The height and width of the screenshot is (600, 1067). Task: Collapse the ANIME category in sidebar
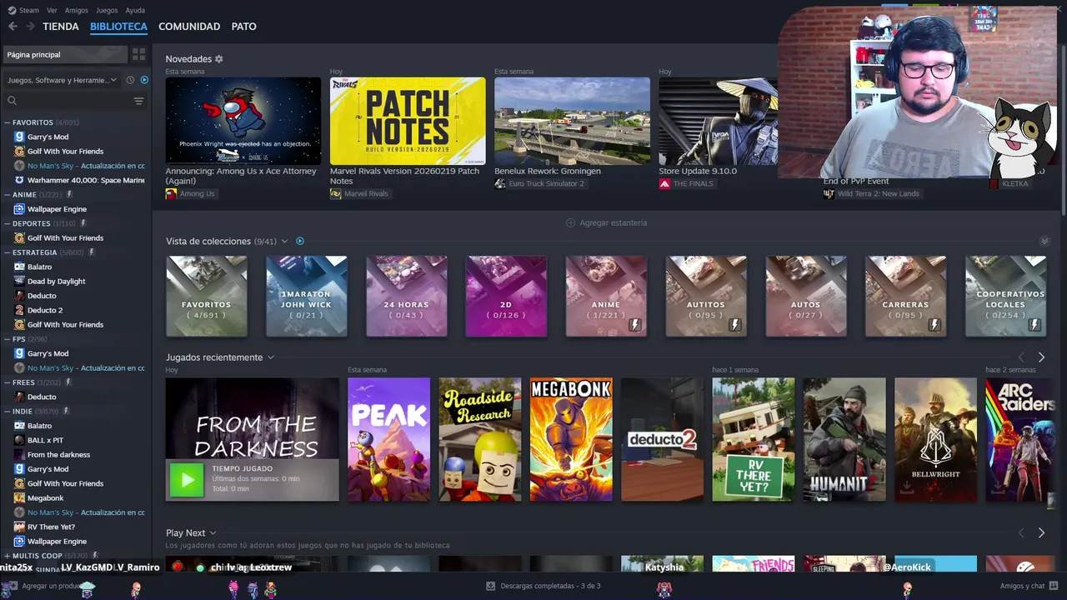[x=7, y=194]
